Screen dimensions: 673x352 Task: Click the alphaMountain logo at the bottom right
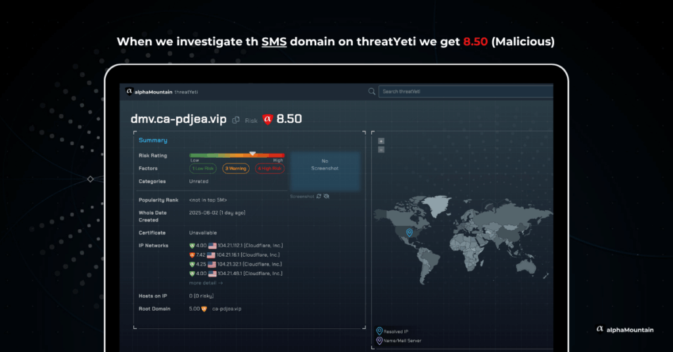(625, 329)
